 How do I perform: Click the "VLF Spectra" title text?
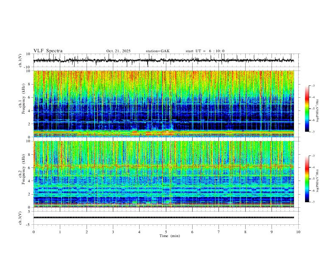(48, 51)
